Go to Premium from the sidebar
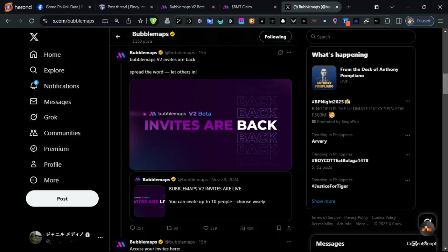This screenshot has width=448, height=252. [x=49, y=149]
